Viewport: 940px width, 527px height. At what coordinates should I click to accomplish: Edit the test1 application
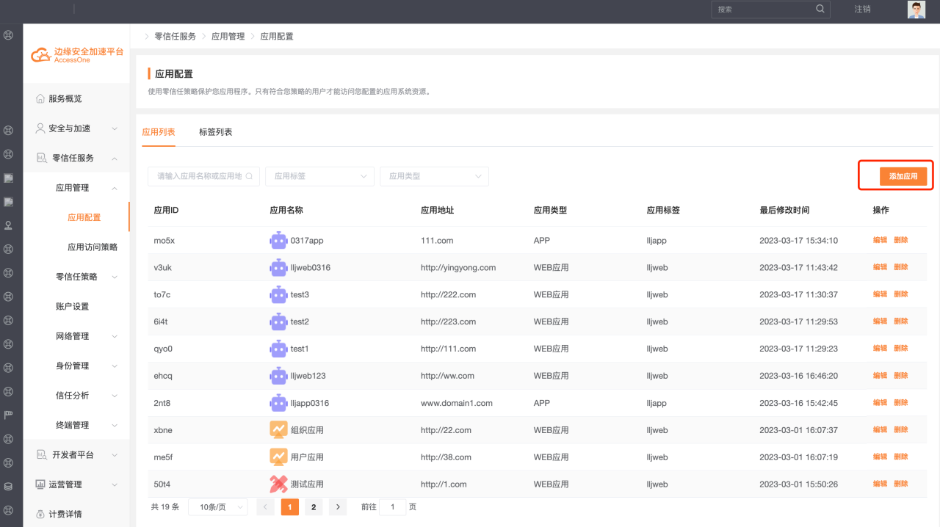coord(880,349)
